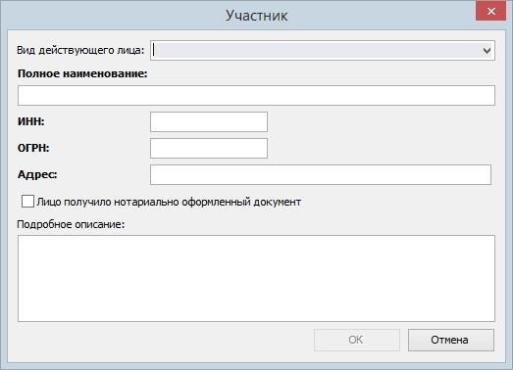The height and width of the screenshot is (370, 513).
Task: Click the Отмена button
Action: [x=451, y=340]
